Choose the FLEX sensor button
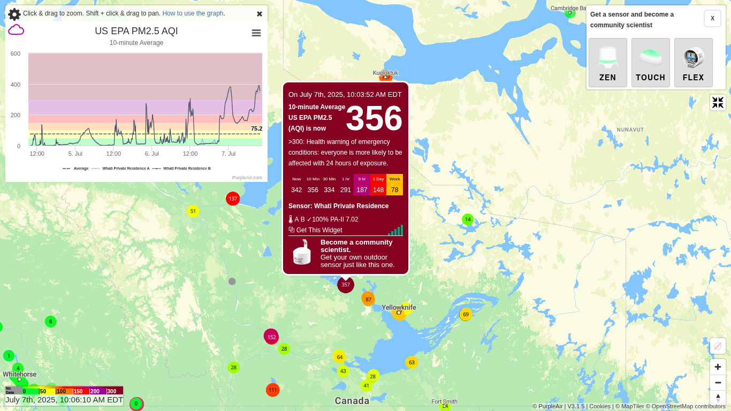 coord(694,63)
